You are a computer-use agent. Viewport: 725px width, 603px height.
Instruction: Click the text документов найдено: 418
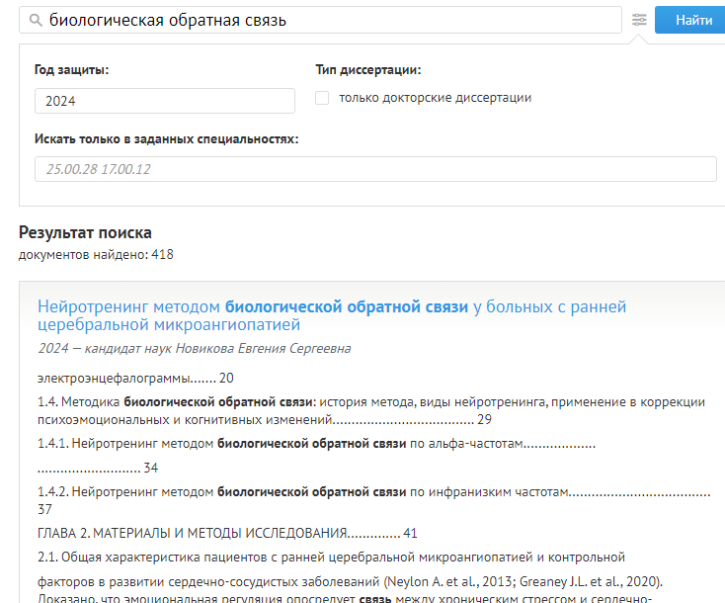tap(96, 254)
